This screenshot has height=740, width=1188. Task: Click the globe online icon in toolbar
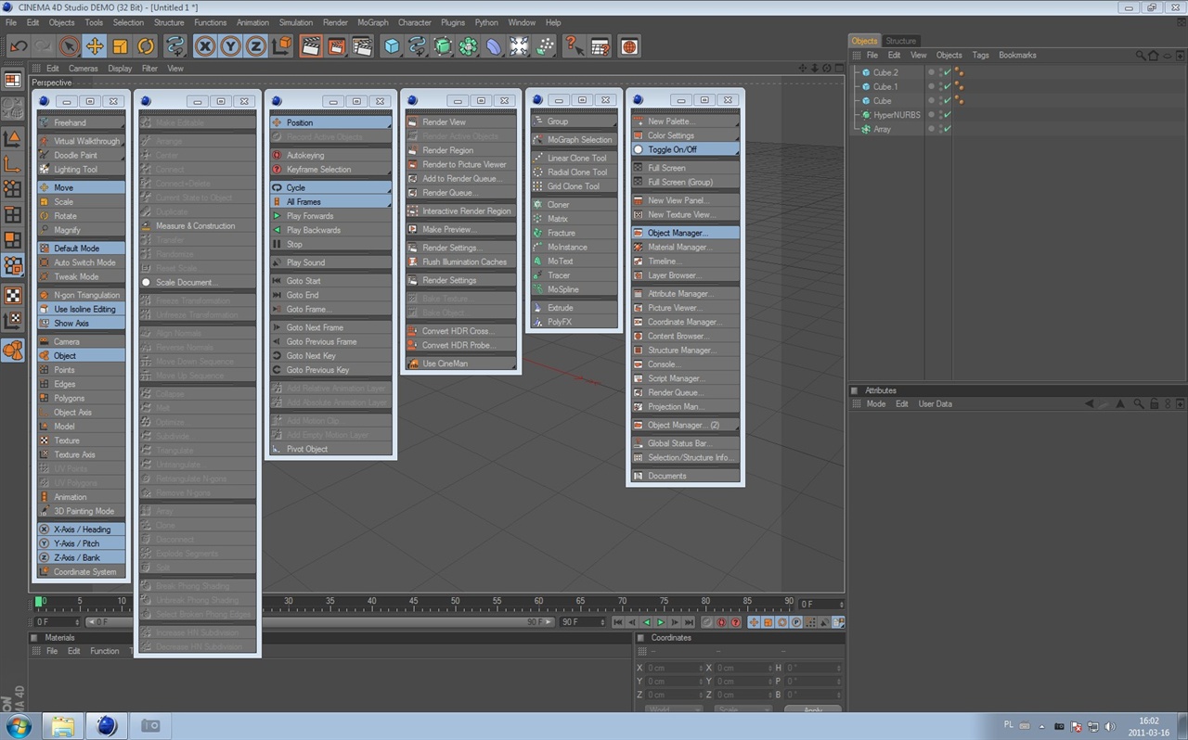(x=629, y=46)
